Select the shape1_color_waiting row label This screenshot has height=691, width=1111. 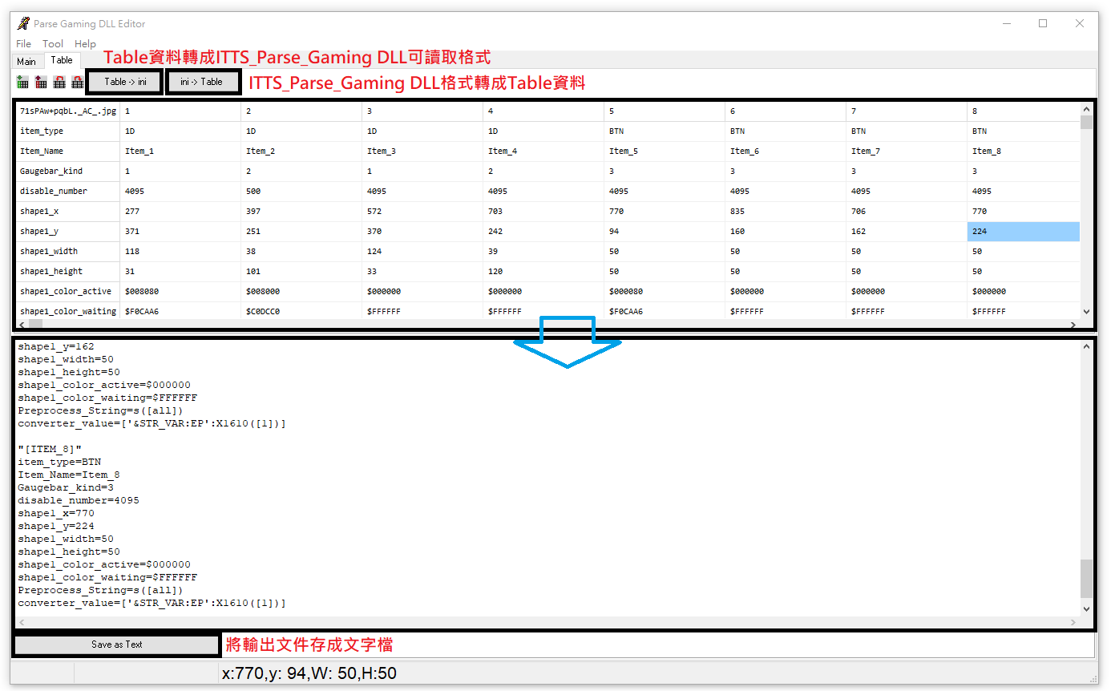(68, 311)
